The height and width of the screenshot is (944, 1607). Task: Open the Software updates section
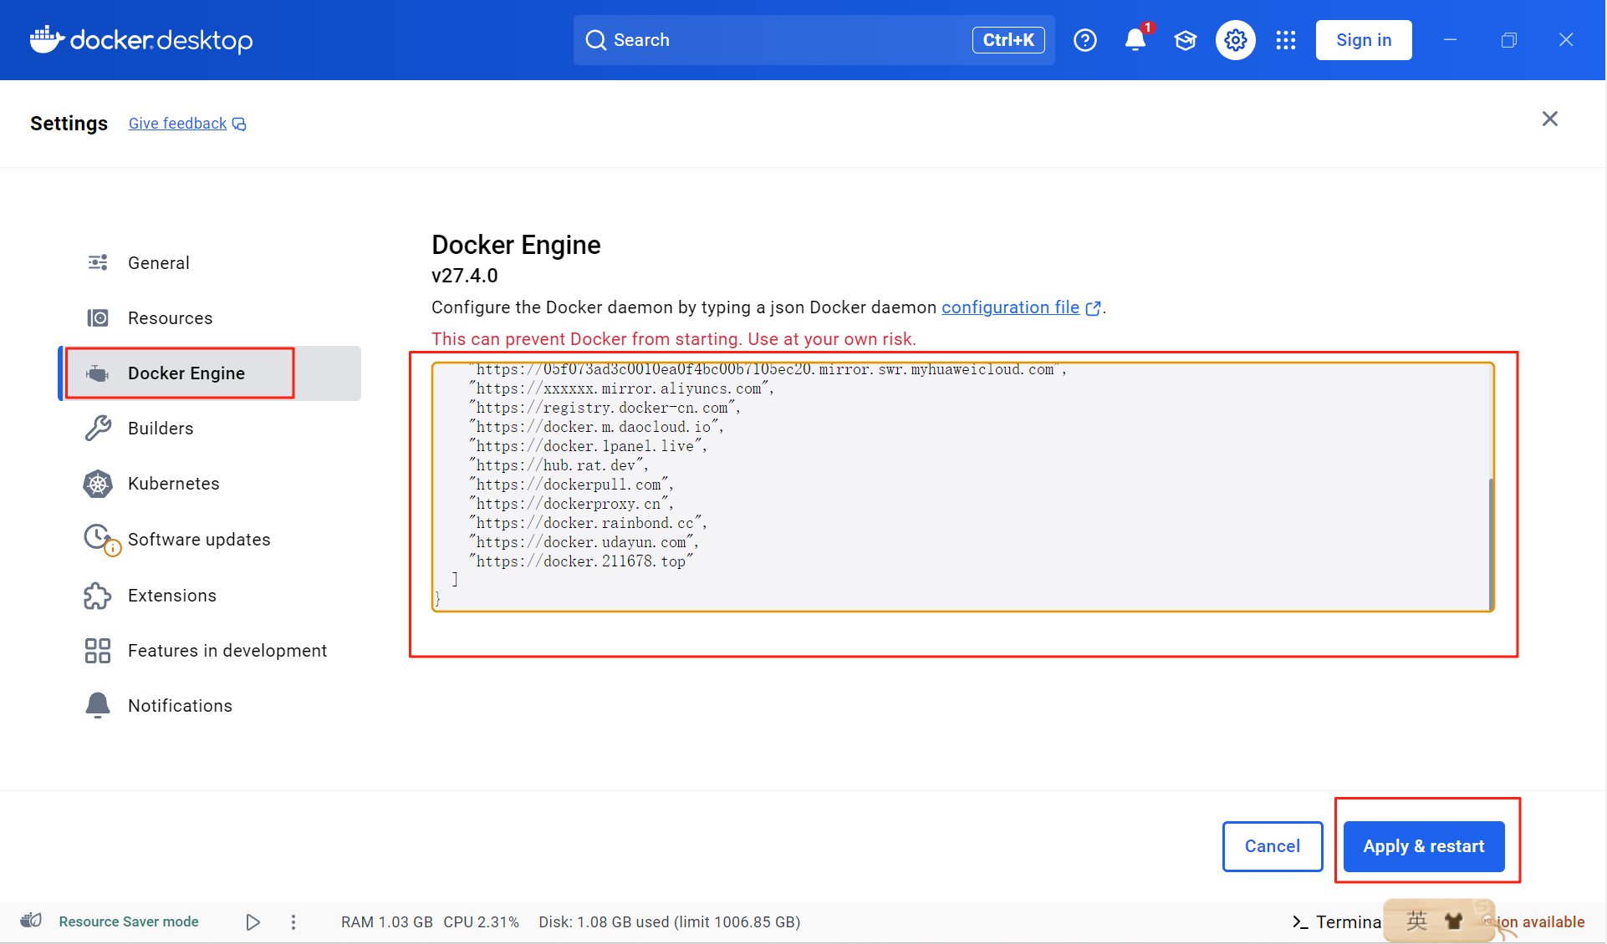point(198,540)
